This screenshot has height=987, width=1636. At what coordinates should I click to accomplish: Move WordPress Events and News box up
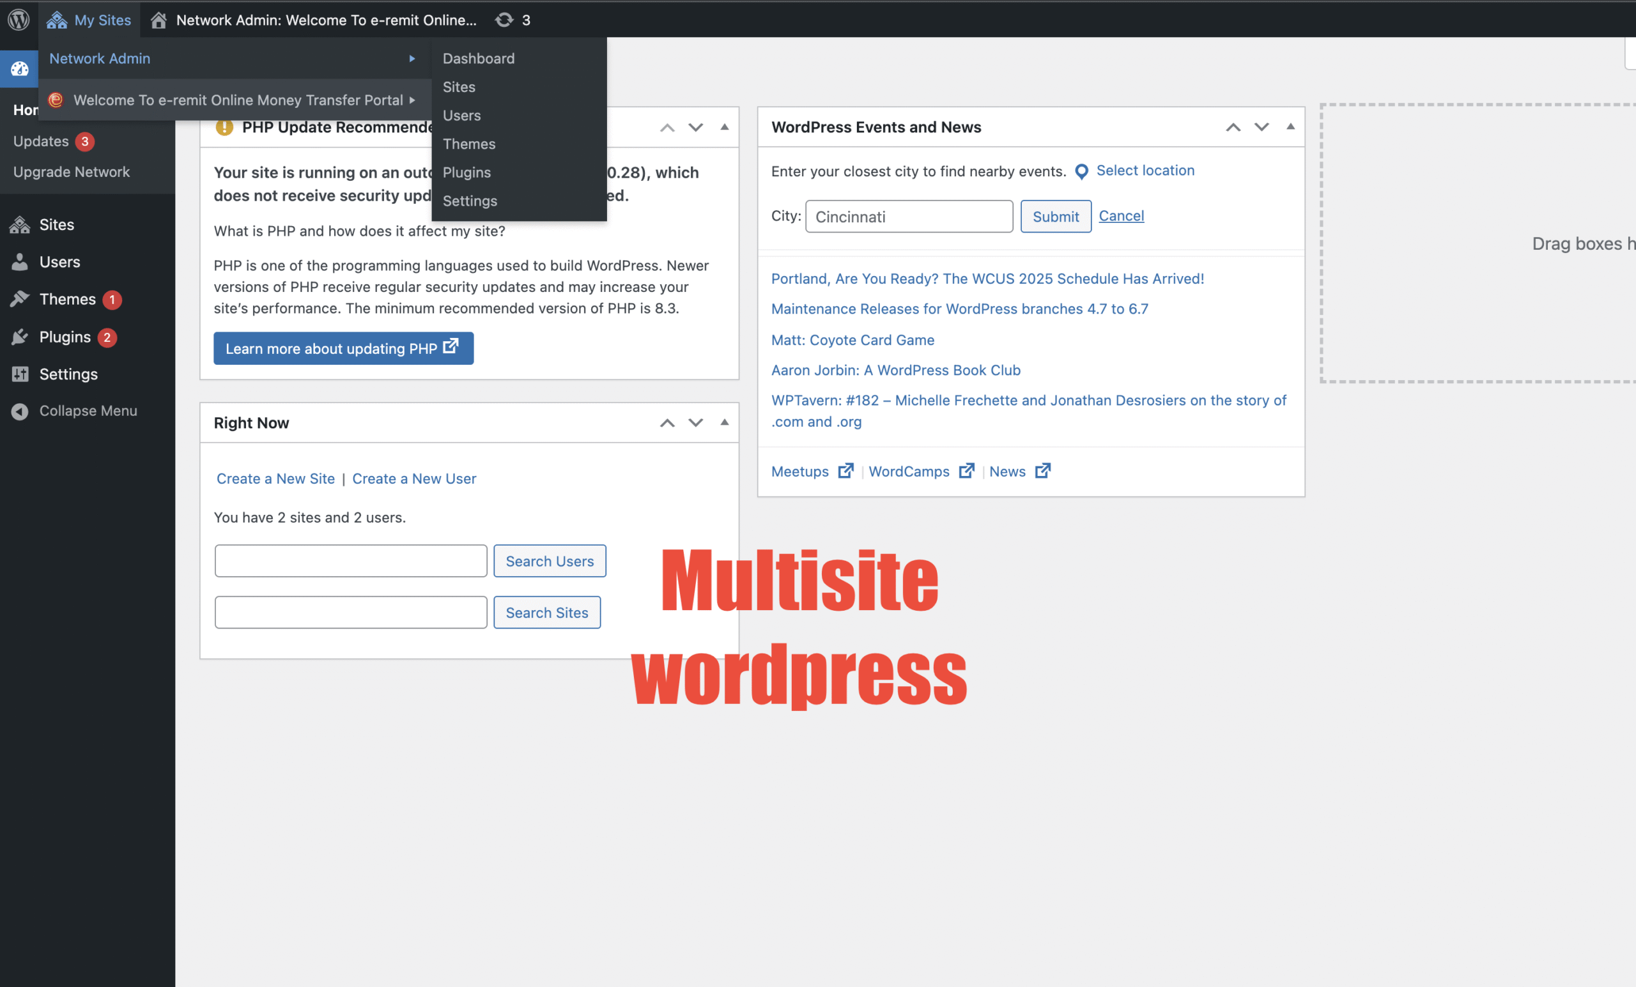click(1233, 127)
